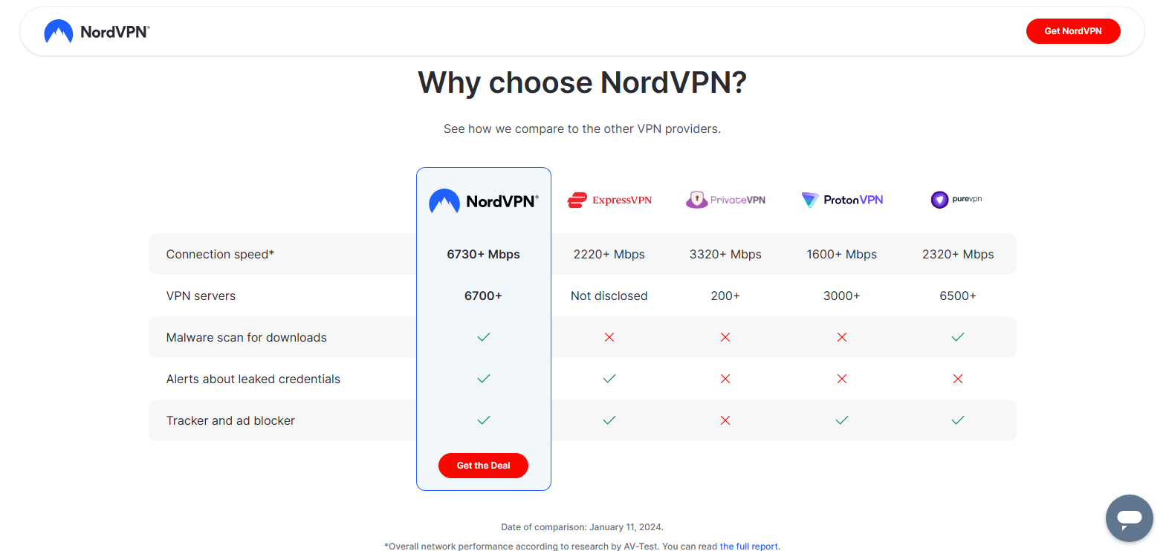The height and width of the screenshot is (551, 1169).
Task: Click the Get the Deal button
Action: click(x=483, y=466)
